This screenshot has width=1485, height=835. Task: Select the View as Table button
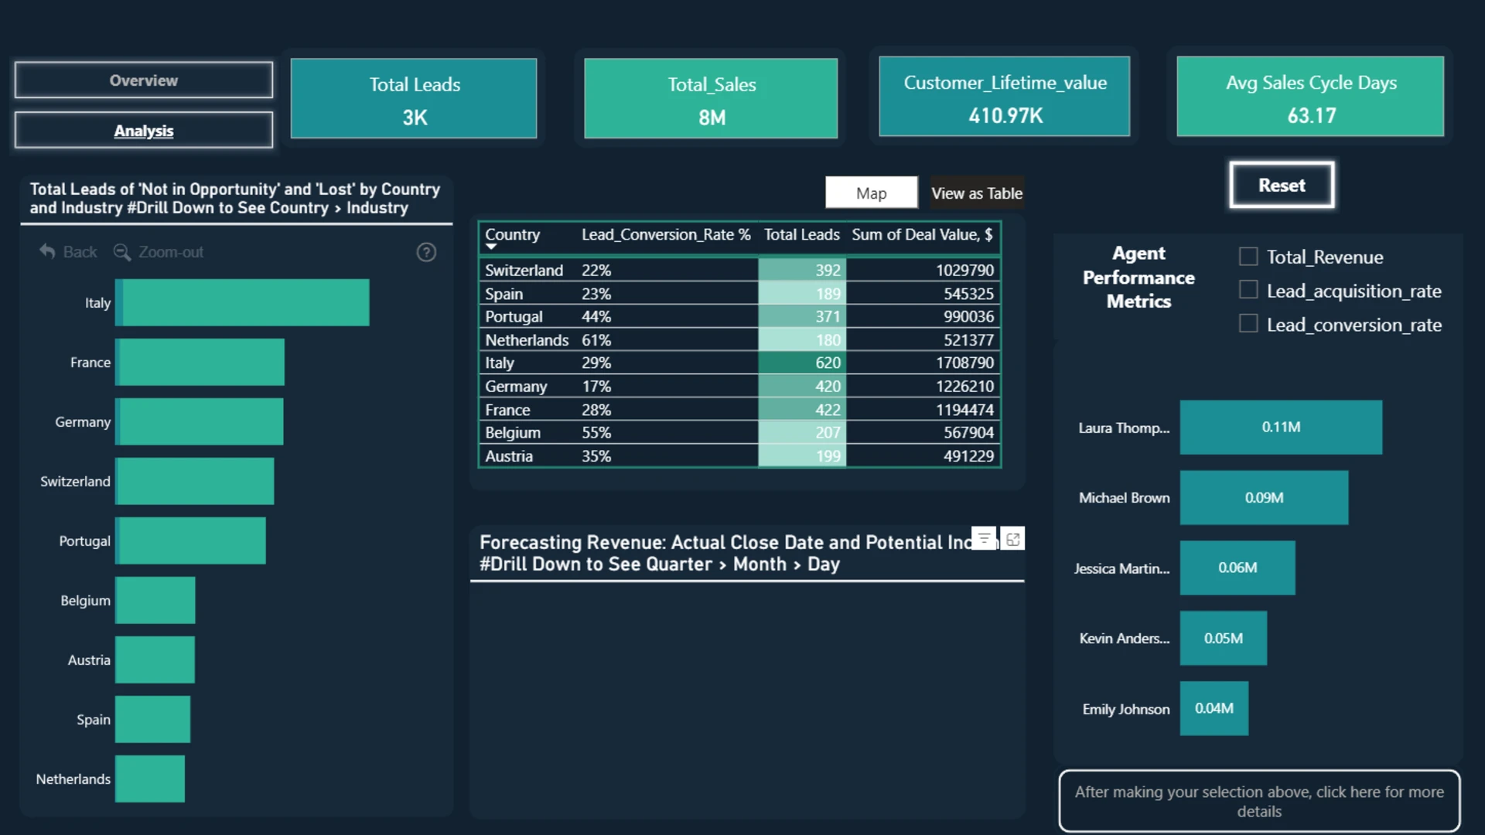pos(977,193)
